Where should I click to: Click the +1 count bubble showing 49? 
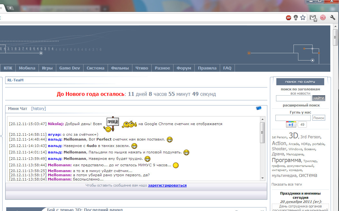click(x=302, y=125)
